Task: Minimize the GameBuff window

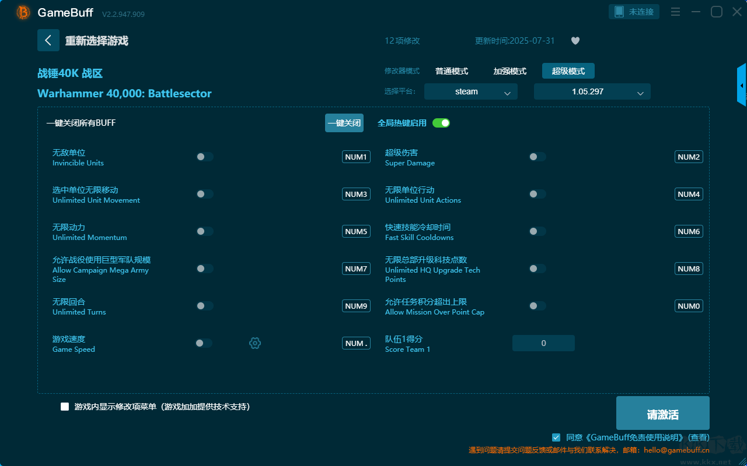Action: [696, 12]
